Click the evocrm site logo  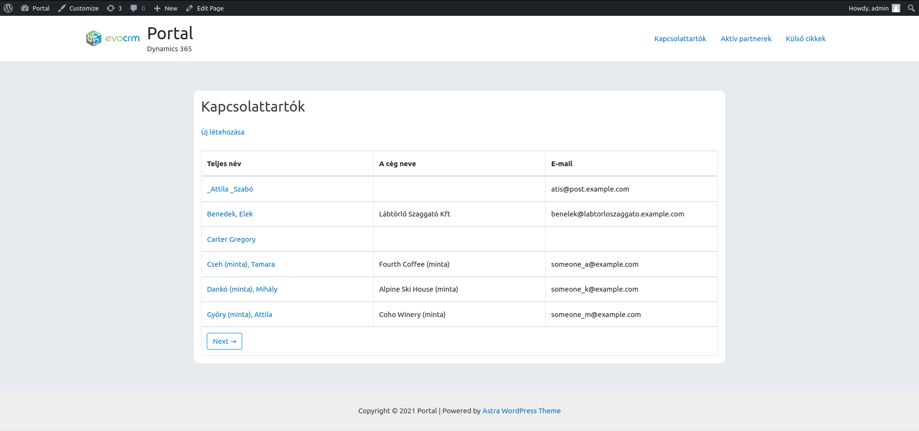point(113,38)
